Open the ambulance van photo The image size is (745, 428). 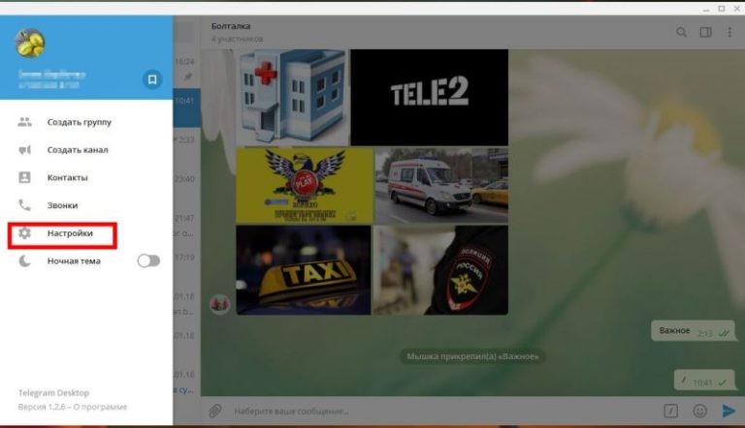point(442,186)
